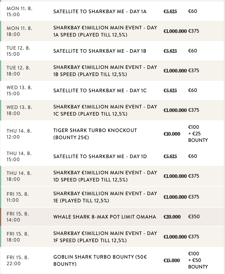The image size is (225, 274).
Task: Open Sharkbay Main Event Day 1E title
Action: pos(105,197)
